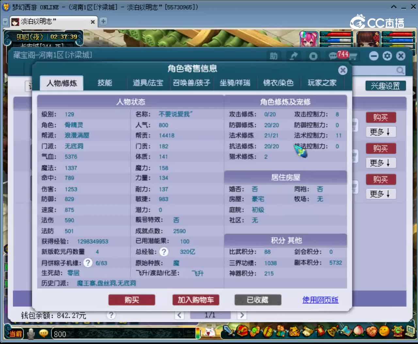Click the 获得经验 value 1298349953

coord(93,242)
